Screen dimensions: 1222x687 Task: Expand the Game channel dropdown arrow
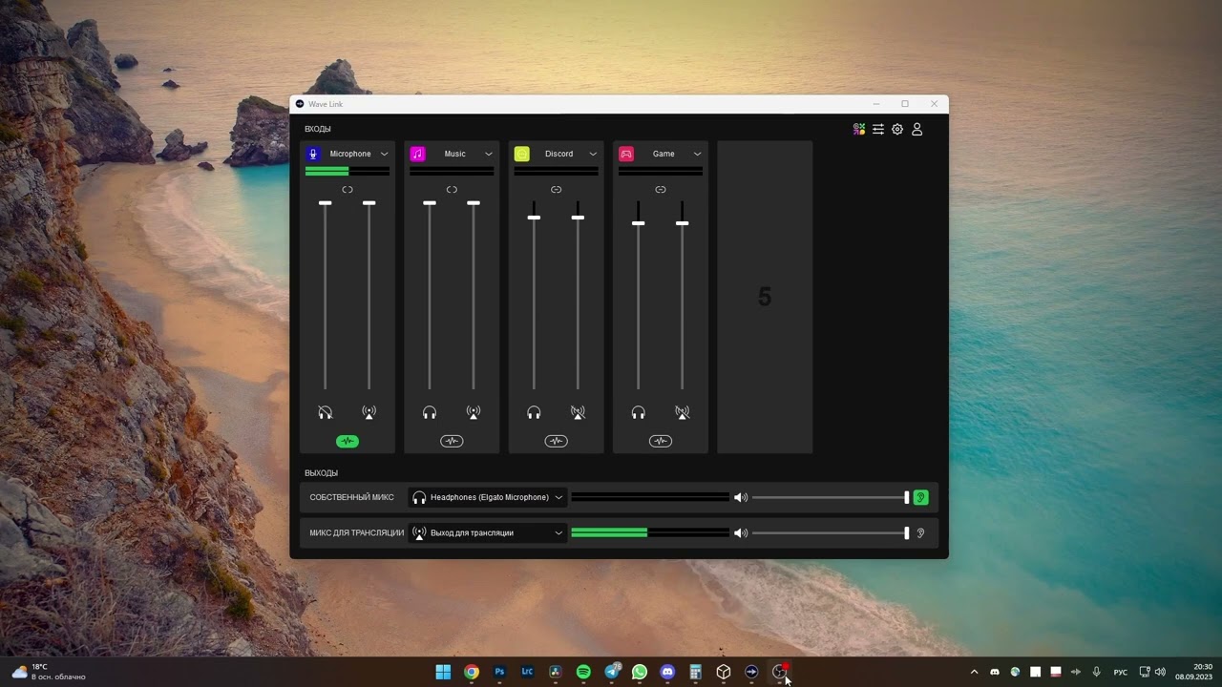coord(697,154)
